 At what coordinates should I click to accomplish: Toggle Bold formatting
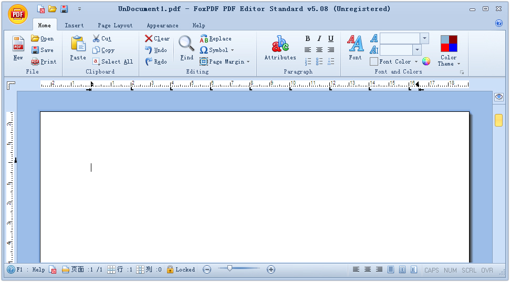point(308,39)
